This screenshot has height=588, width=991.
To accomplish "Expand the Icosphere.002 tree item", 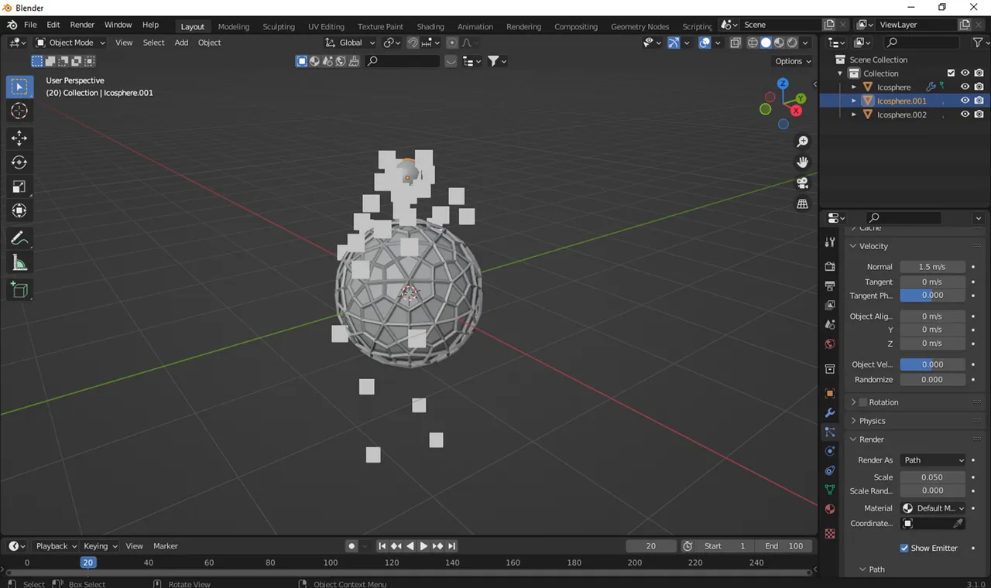I will [854, 115].
